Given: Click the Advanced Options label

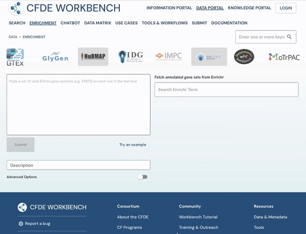Looking at the screenshot, I should pyautogui.click(x=22, y=177).
